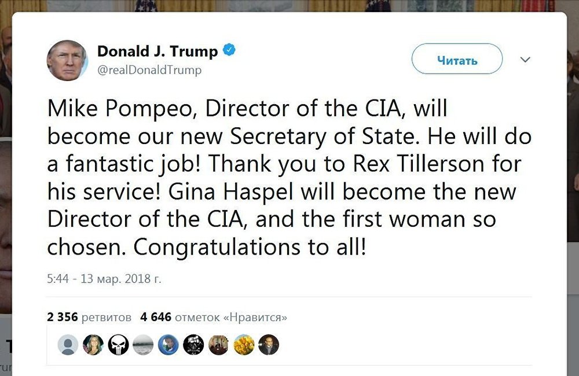Click the brown interior photo liker avatar
Screen dimensions: 579x376
tap(218, 345)
